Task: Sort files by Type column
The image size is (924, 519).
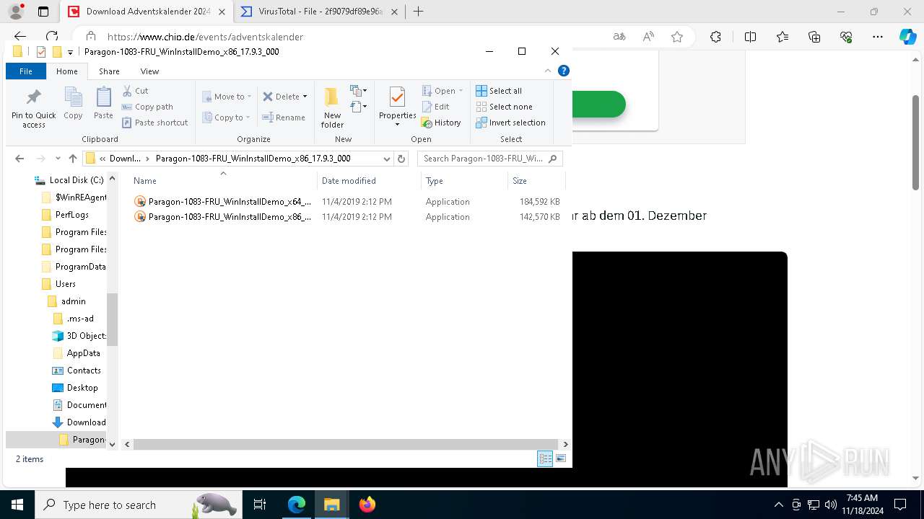Action: pos(464,181)
